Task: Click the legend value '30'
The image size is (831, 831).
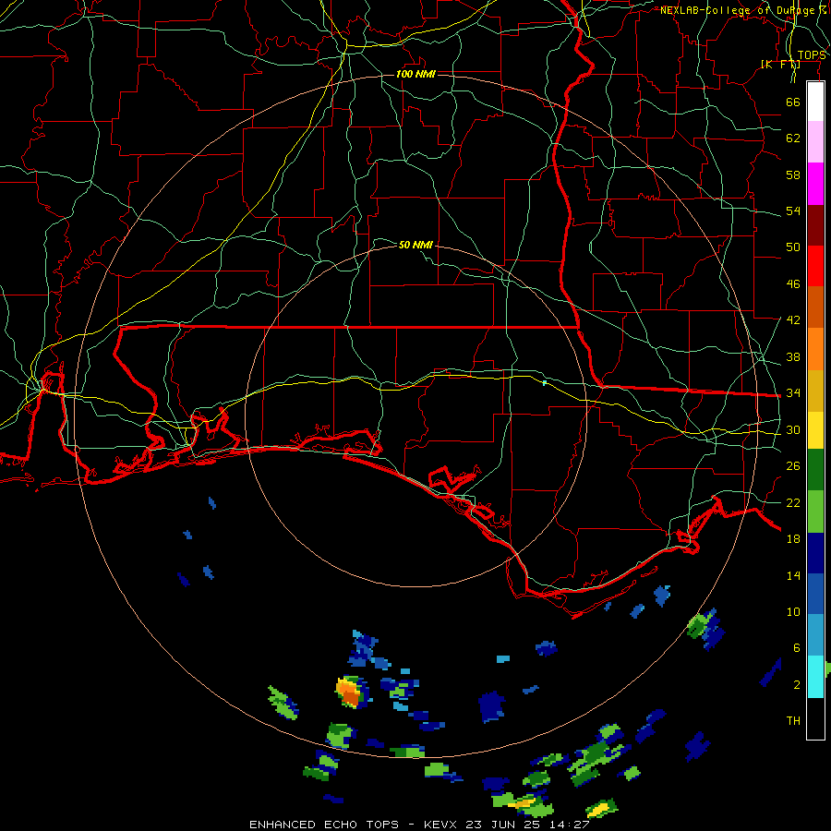Action: [793, 429]
